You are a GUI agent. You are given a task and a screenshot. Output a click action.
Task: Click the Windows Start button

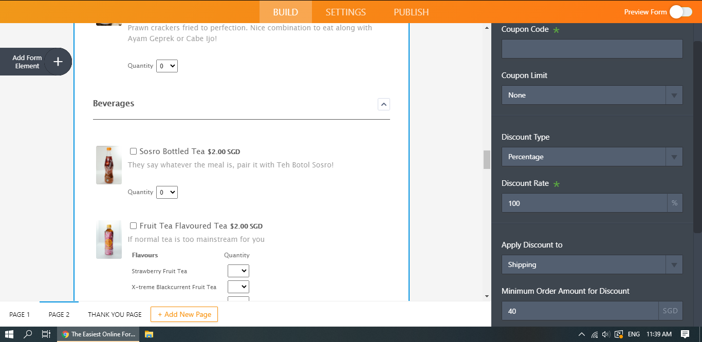pyautogui.click(x=9, y=334)
